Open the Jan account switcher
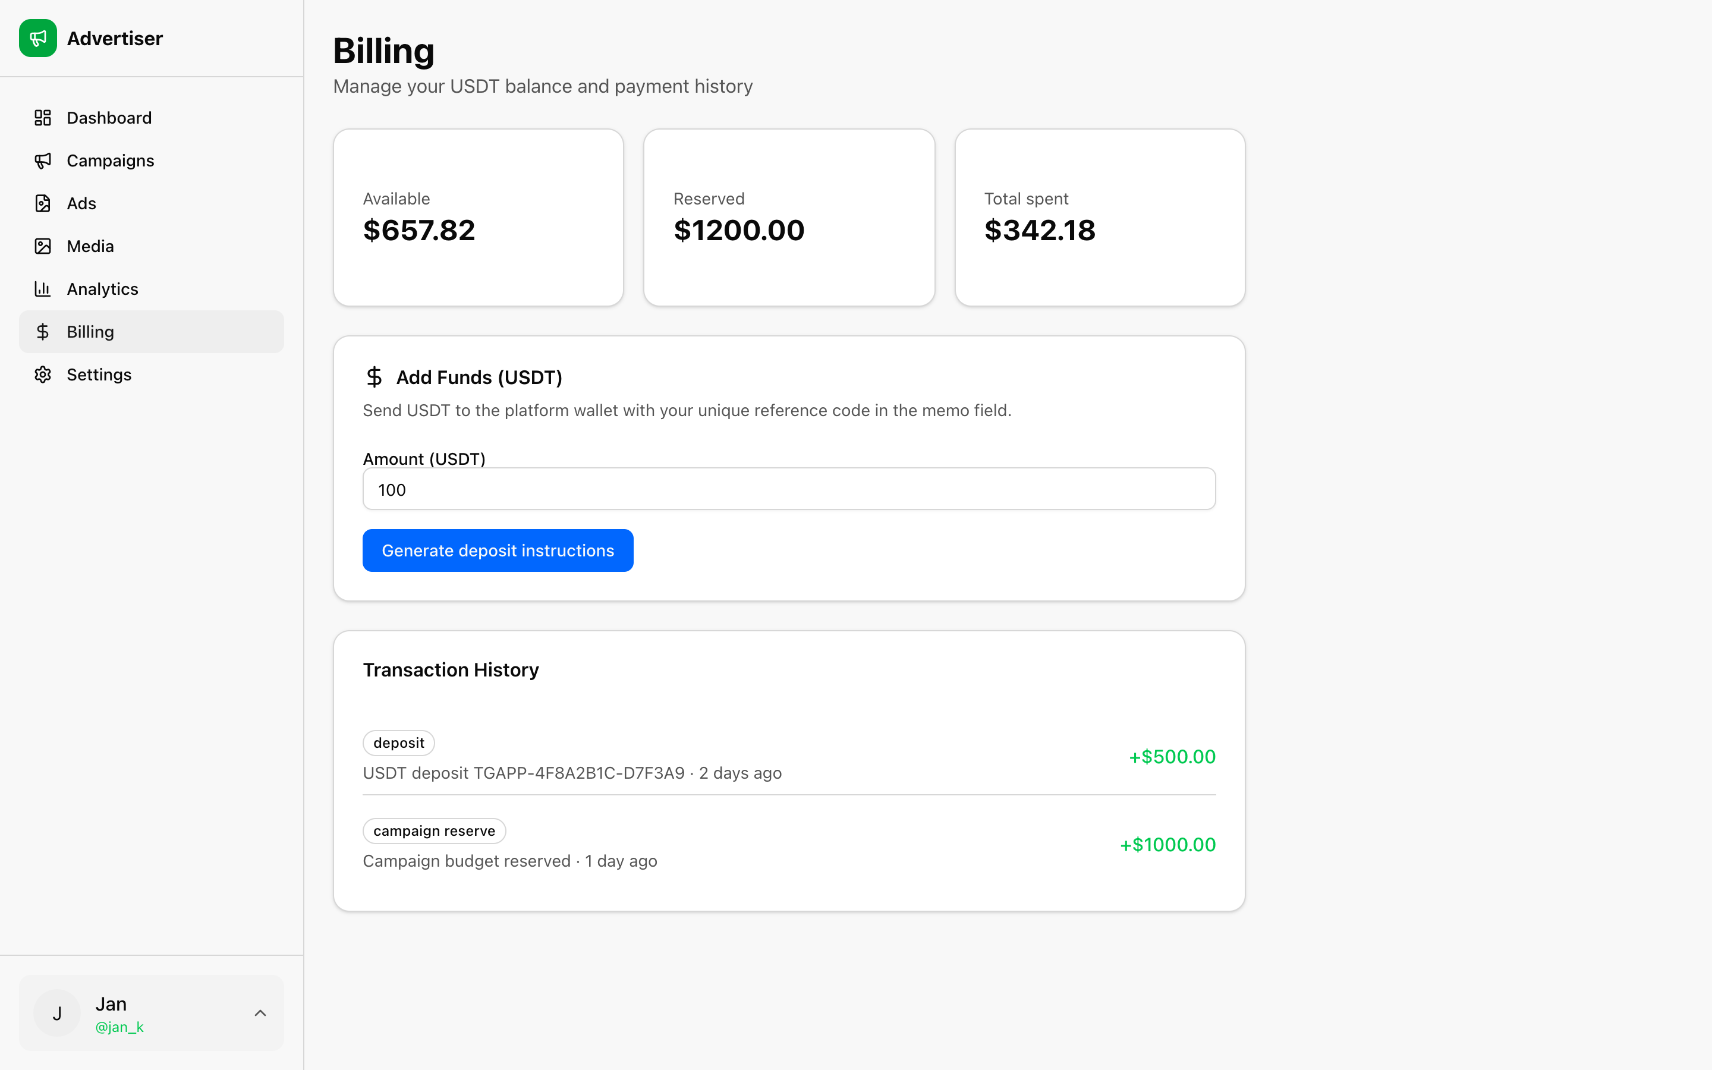Screen dimensions: 1712x1070 [152, 1014]
